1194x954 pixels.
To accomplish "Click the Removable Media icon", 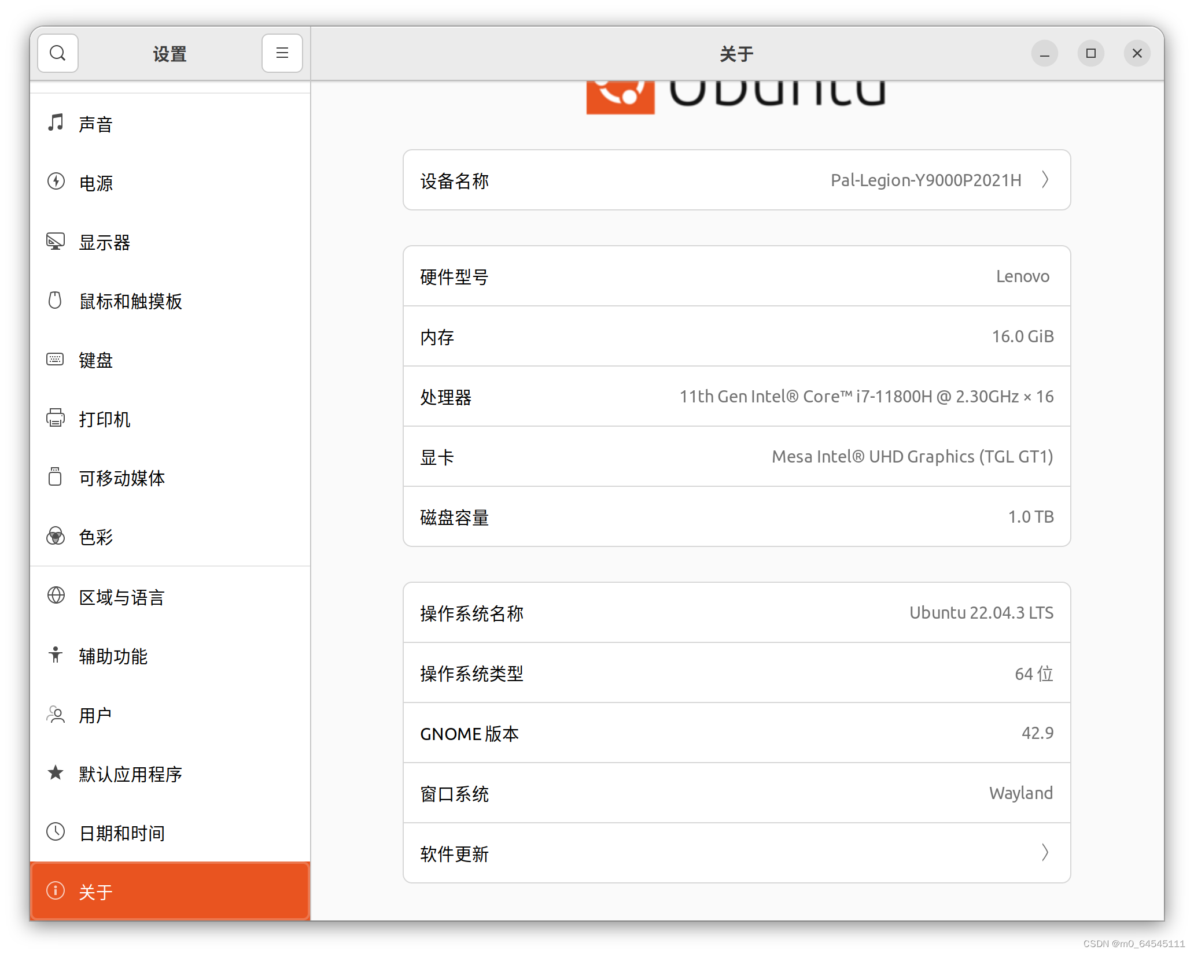I will click(x=56, y=477).
